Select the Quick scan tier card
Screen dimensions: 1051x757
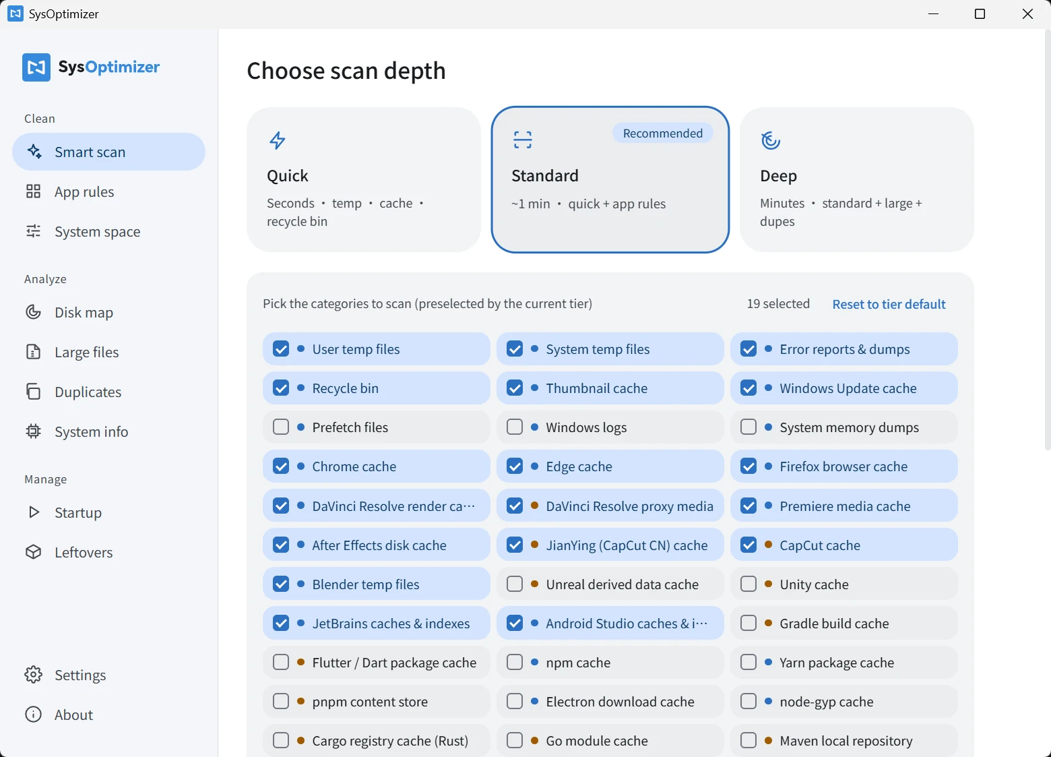(x=364, y=179)
